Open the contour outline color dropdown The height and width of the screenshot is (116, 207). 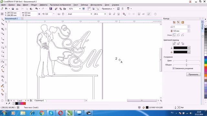click(x=189, y=48)
